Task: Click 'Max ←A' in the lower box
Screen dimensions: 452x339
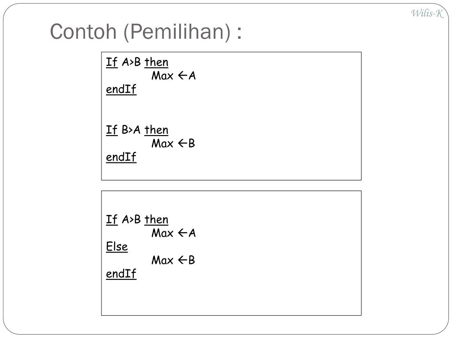Action: click(173, 233)
